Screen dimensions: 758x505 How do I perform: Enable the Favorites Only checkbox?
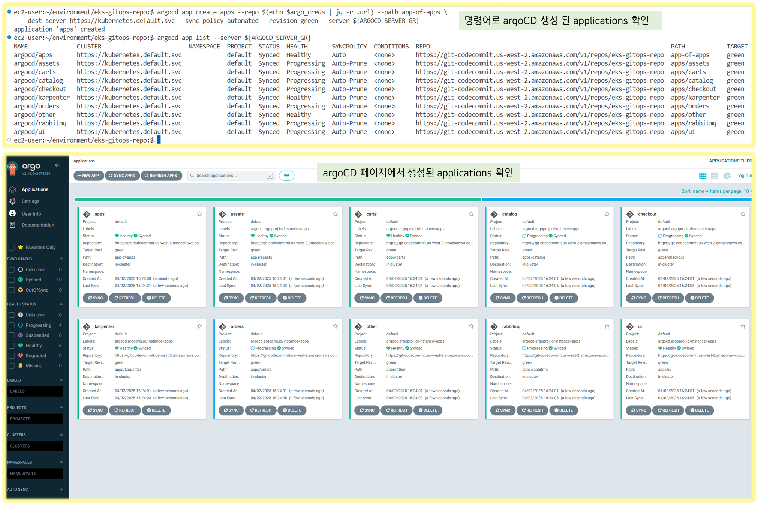click(x=12, y=247)
